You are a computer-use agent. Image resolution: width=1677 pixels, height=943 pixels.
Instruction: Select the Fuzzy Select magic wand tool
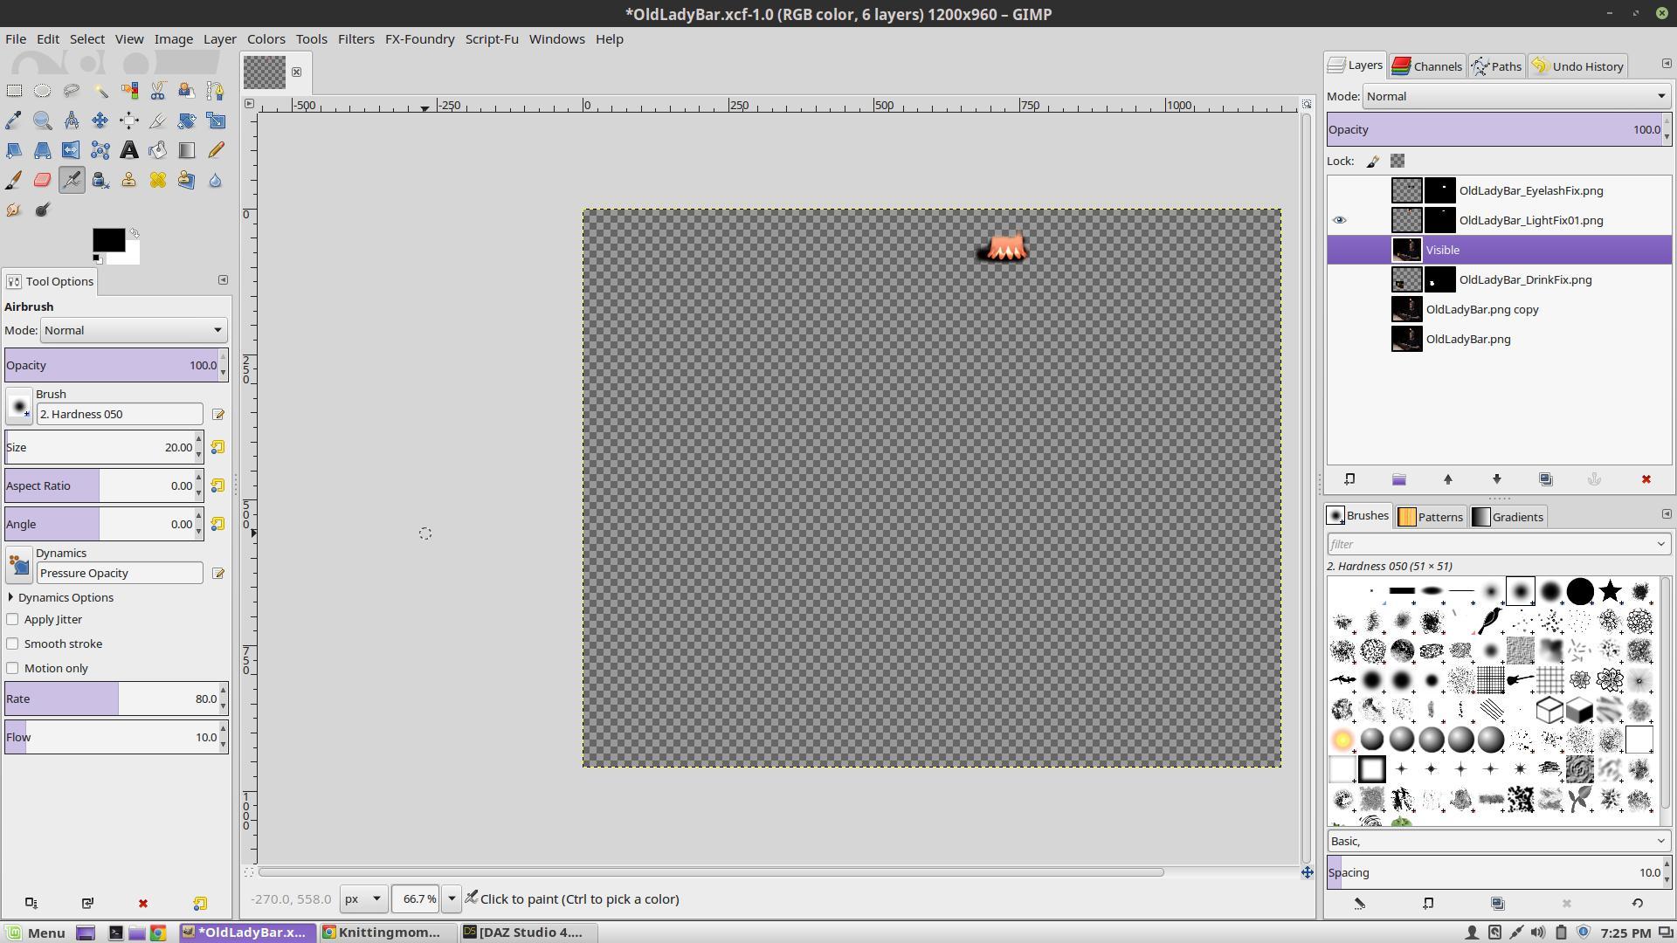(x=100, y=91)
